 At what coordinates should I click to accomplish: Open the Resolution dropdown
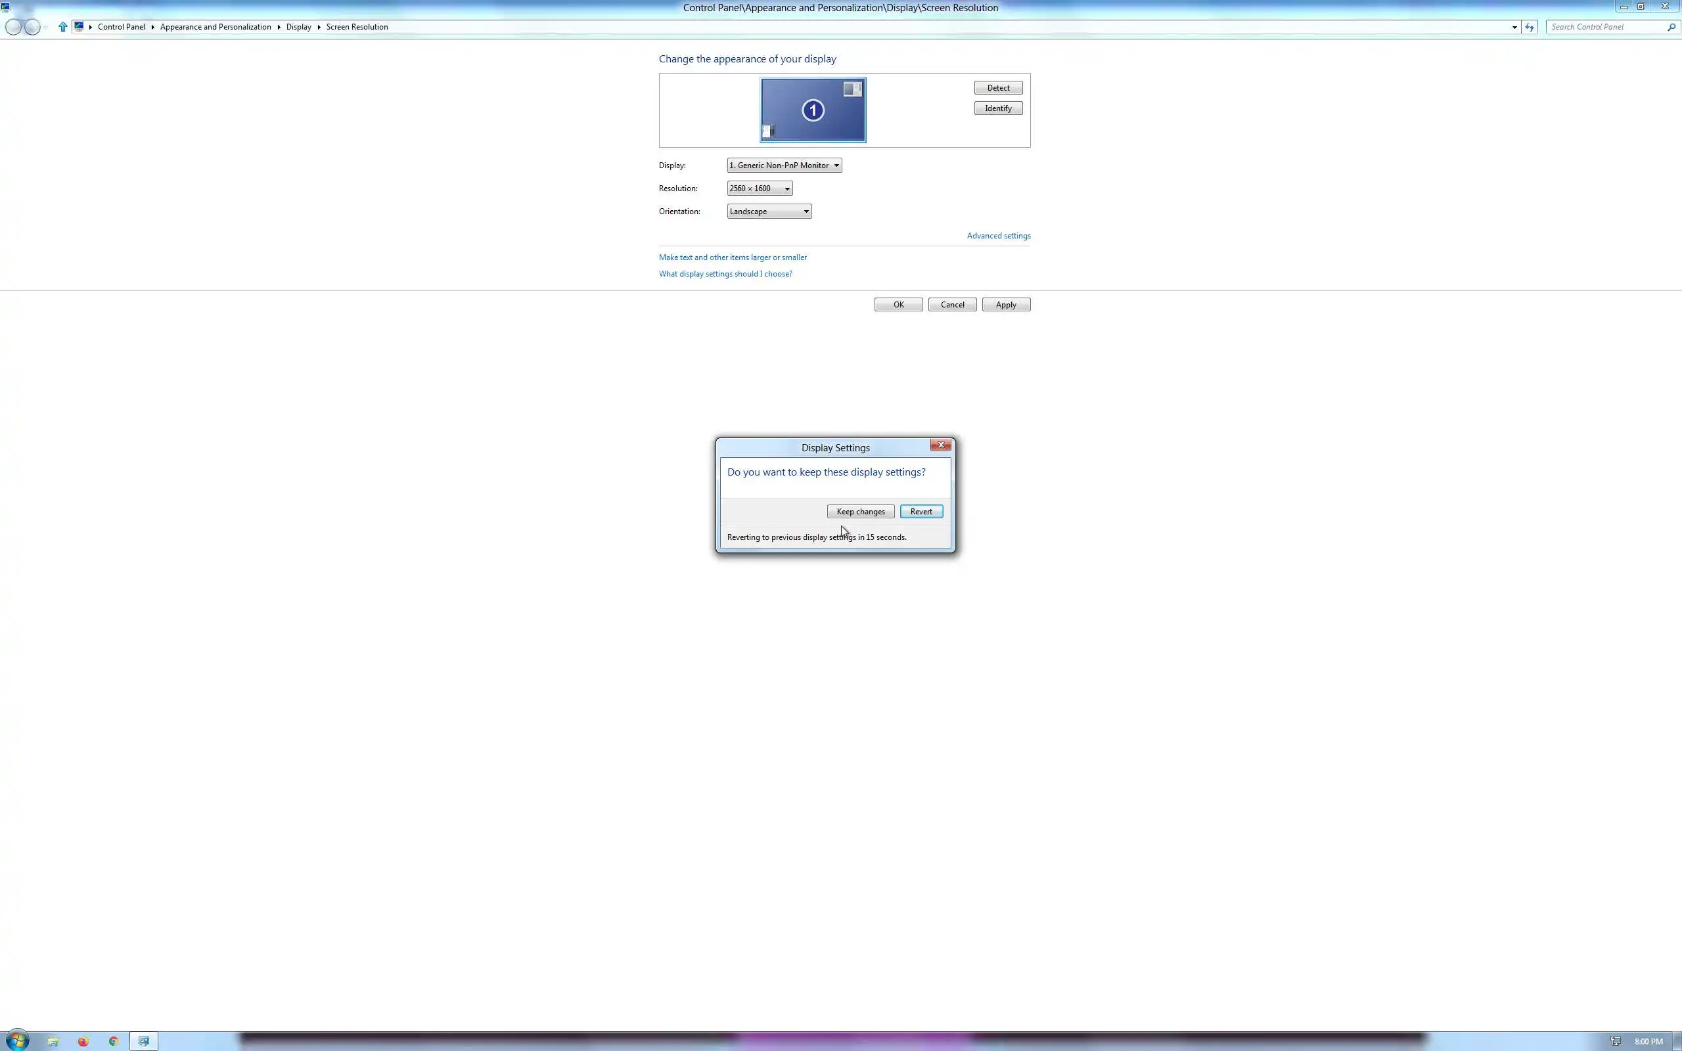759,189
